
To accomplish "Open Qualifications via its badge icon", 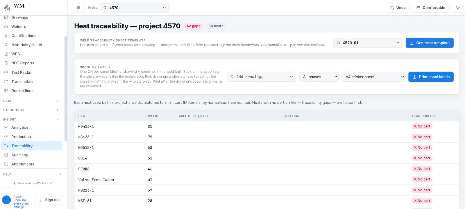I will (6, 36).
